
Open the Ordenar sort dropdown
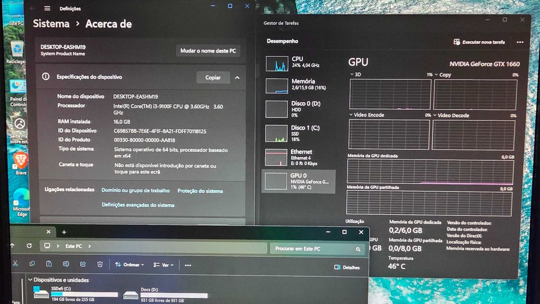(130, 265)
